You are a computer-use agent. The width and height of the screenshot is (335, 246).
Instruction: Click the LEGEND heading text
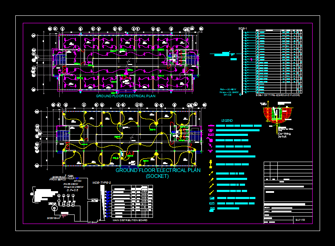coord(227,121)
